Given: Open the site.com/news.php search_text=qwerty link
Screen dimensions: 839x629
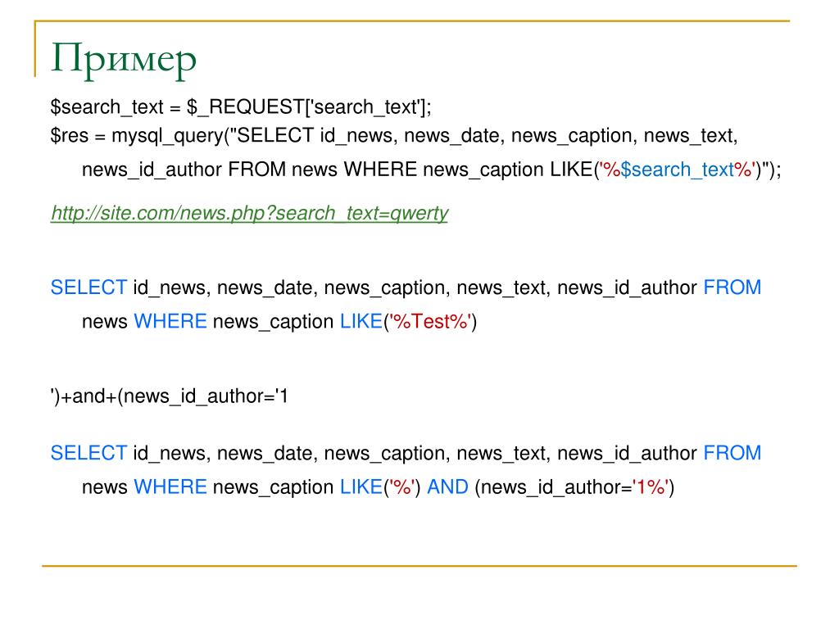Looking at the screenshot, I should [x=249, y=214].
